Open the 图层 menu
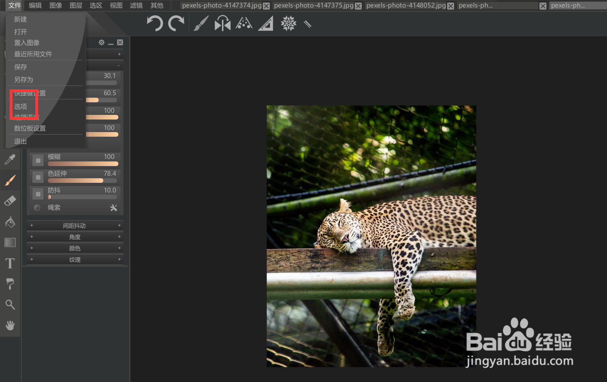The height and width of the screenshot is (382, 607). click(x=76, y=5)
